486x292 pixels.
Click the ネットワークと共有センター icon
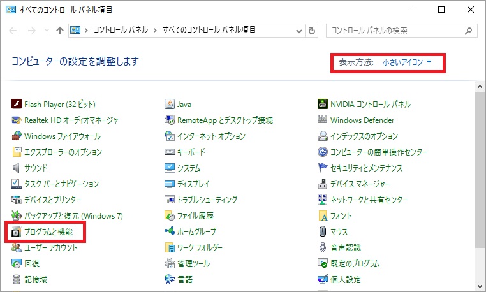click(x=323, y=200)
